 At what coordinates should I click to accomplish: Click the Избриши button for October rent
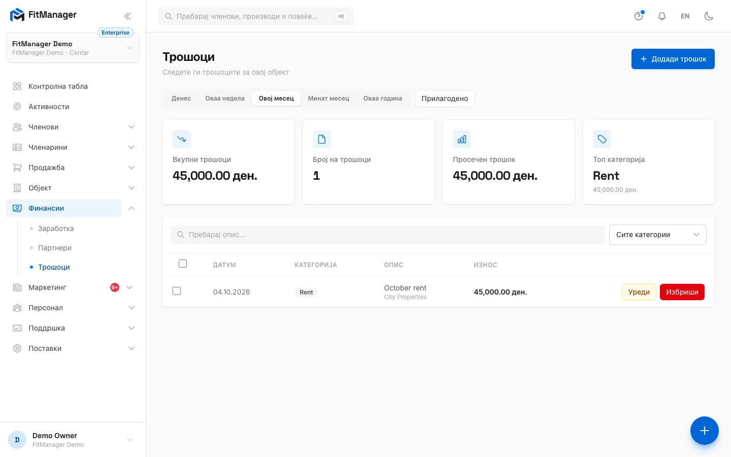682,292
